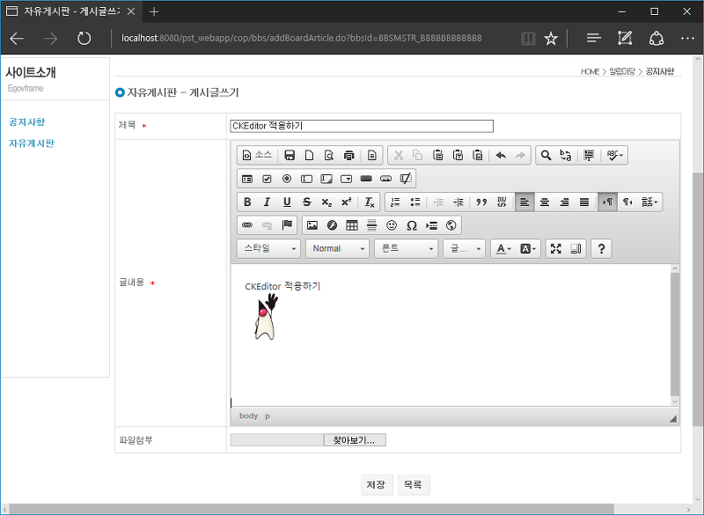Open the 폰트 font dropdown
Image resolution: width=704 pixels, height=515 pixels.
point(406,249)
